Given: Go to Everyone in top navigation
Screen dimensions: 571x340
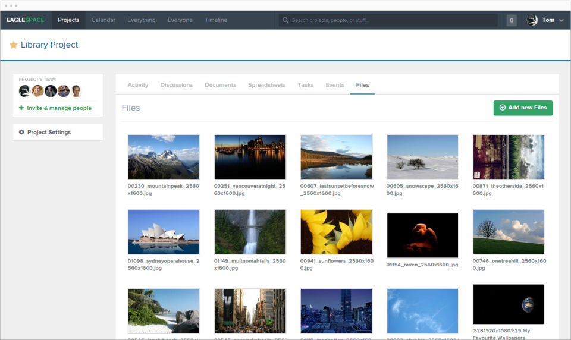Looking at the screenshot, I should [x=180, y=20].
